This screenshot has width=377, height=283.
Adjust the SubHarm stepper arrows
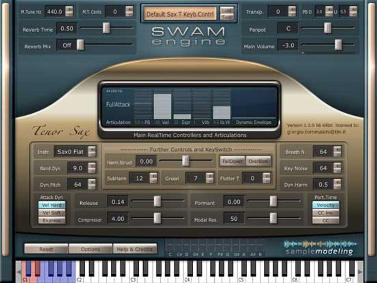pyautogui.click(x=153, y=178)
